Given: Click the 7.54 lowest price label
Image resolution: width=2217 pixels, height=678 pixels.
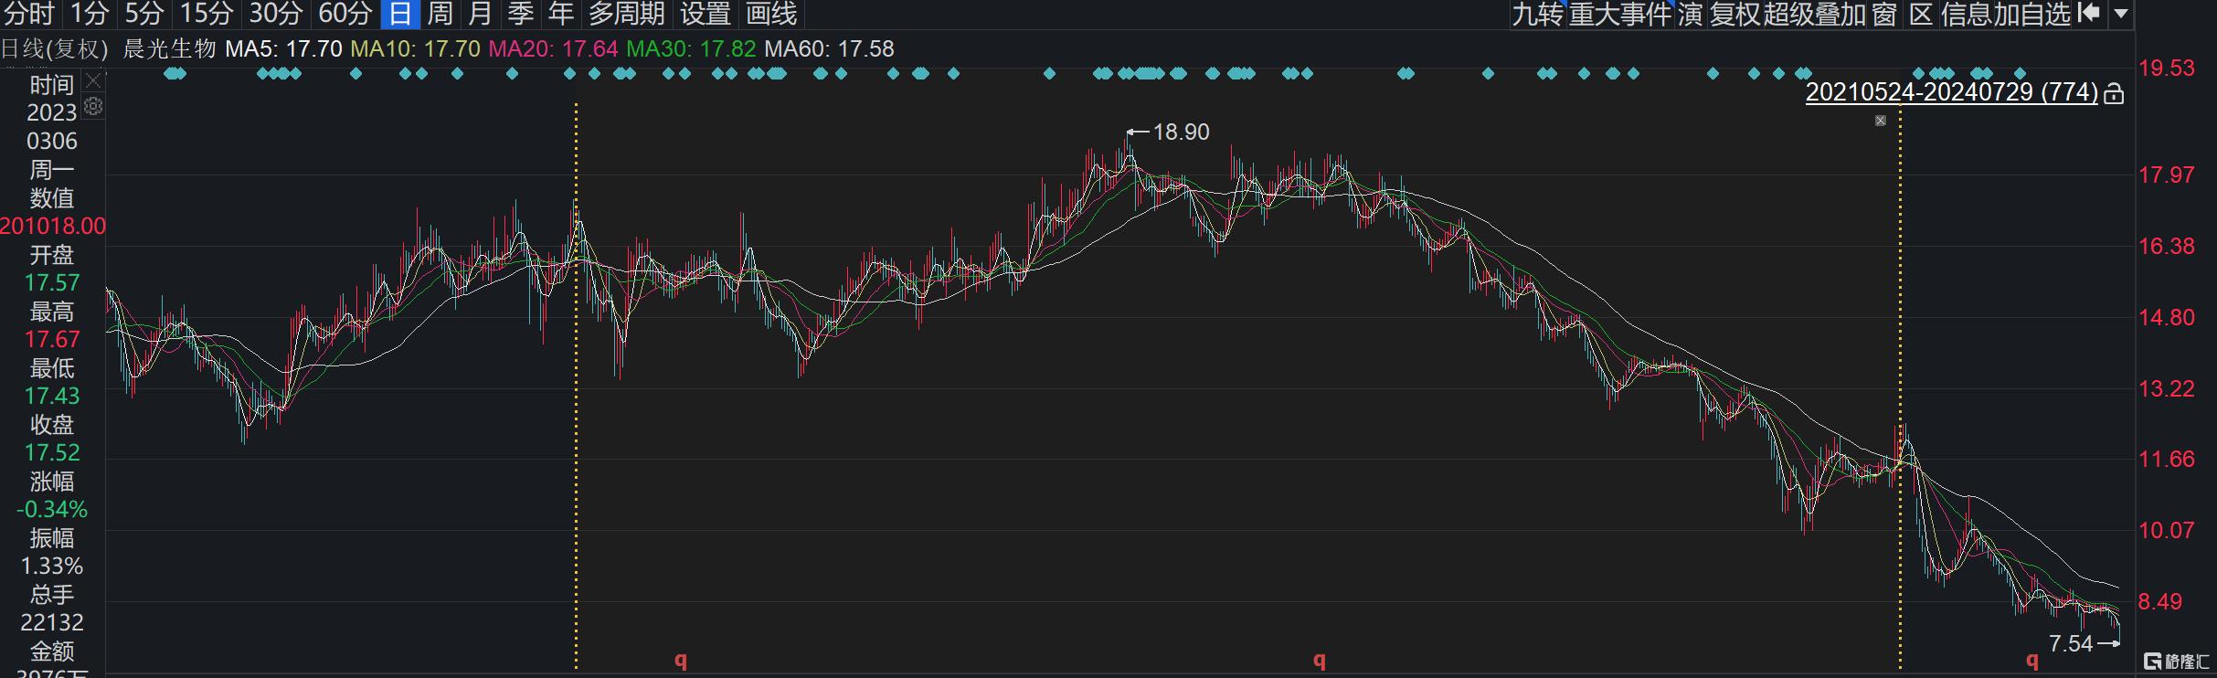Looking at the screenshot, I should coord(2071,644).
